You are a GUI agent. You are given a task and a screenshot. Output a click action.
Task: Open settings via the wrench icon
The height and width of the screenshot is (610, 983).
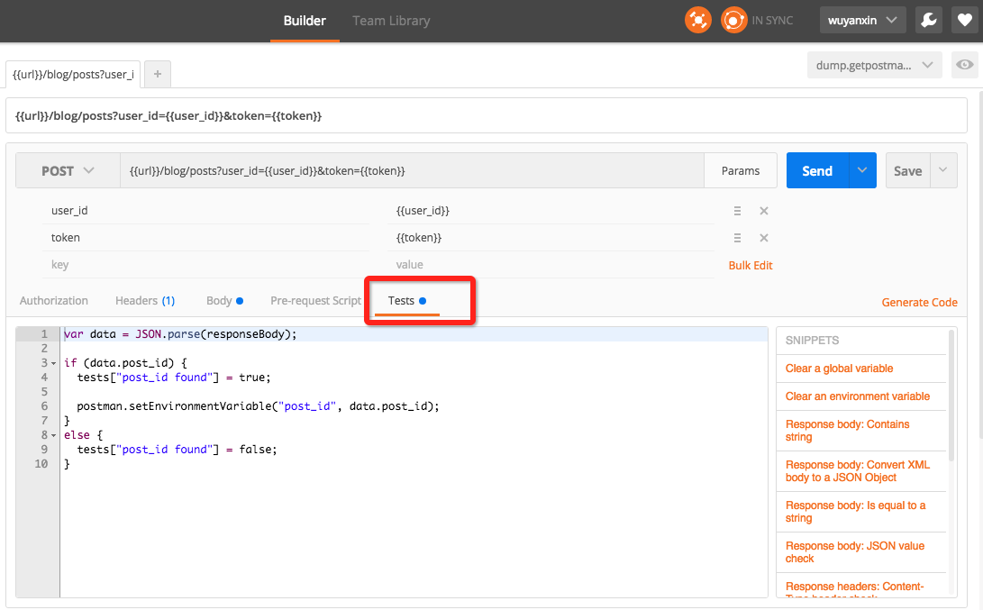pos(928,20)
